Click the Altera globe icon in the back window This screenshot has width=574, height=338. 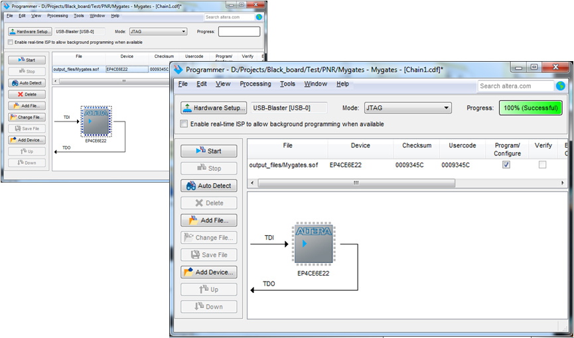(x=259, y=17)
